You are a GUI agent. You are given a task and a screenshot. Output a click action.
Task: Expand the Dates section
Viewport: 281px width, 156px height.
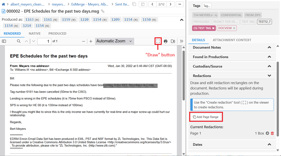pos(232,144)
